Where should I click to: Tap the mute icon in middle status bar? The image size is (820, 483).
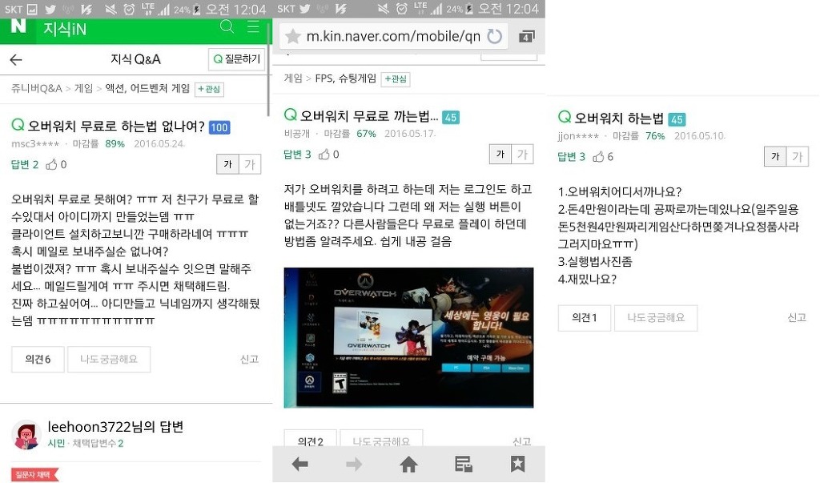coord(384,9)
